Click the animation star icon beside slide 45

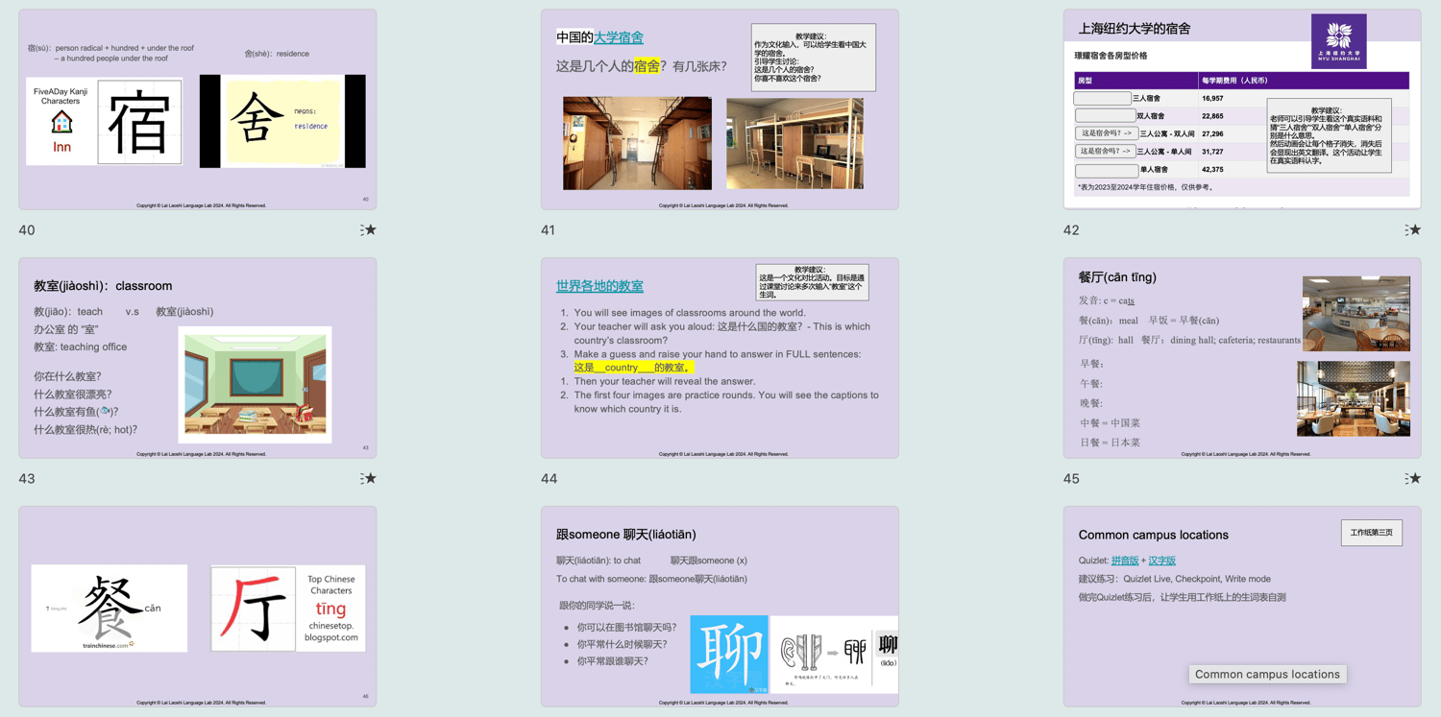tap(1412, 479)
